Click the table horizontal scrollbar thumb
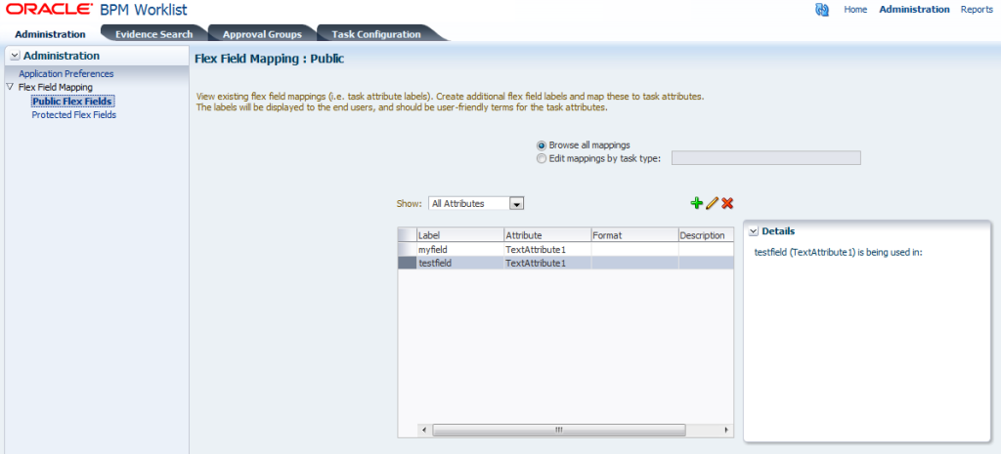Viewport: 1001px width, 454px height. click(558, 431)
